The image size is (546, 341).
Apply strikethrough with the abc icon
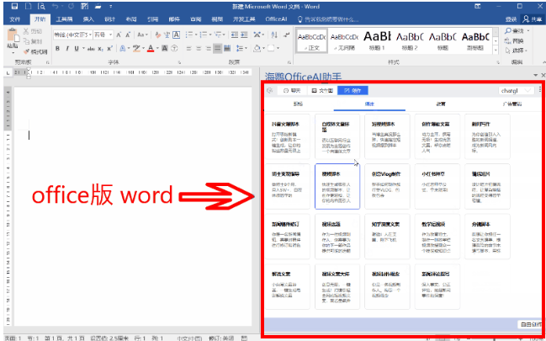tap(91, 49)
